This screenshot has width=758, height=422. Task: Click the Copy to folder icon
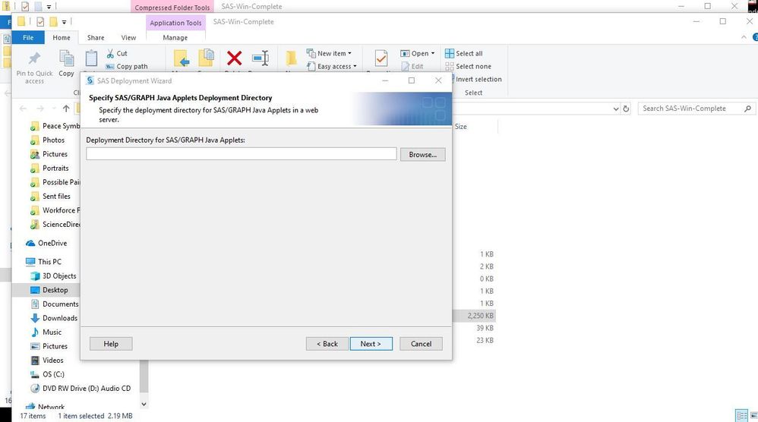click(207, 58)
